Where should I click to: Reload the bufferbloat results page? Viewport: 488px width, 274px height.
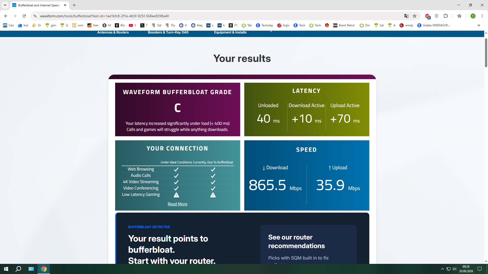pos(24,16)
